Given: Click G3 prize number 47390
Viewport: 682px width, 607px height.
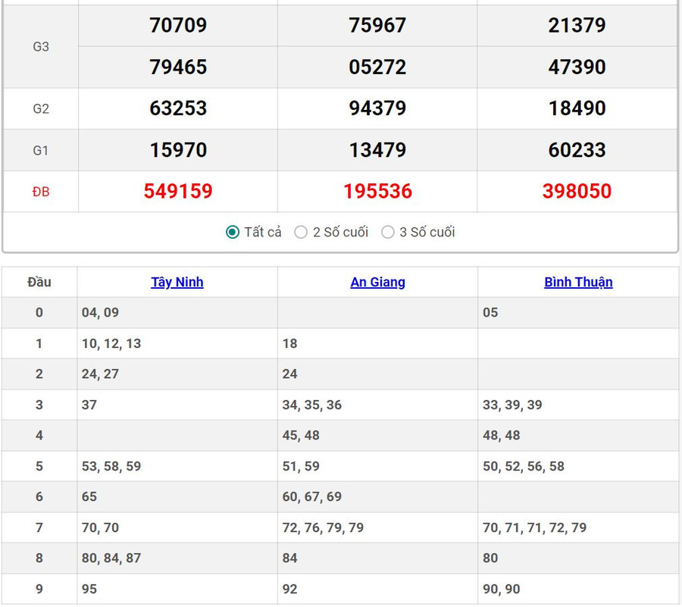Looking at the screenshot, I should click(577, 67).
